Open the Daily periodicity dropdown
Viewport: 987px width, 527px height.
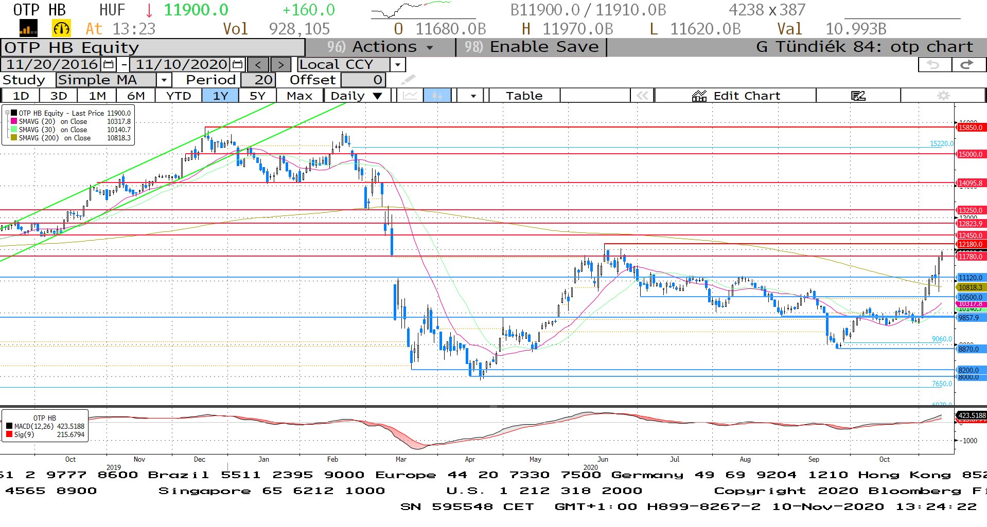pos(357,96)
